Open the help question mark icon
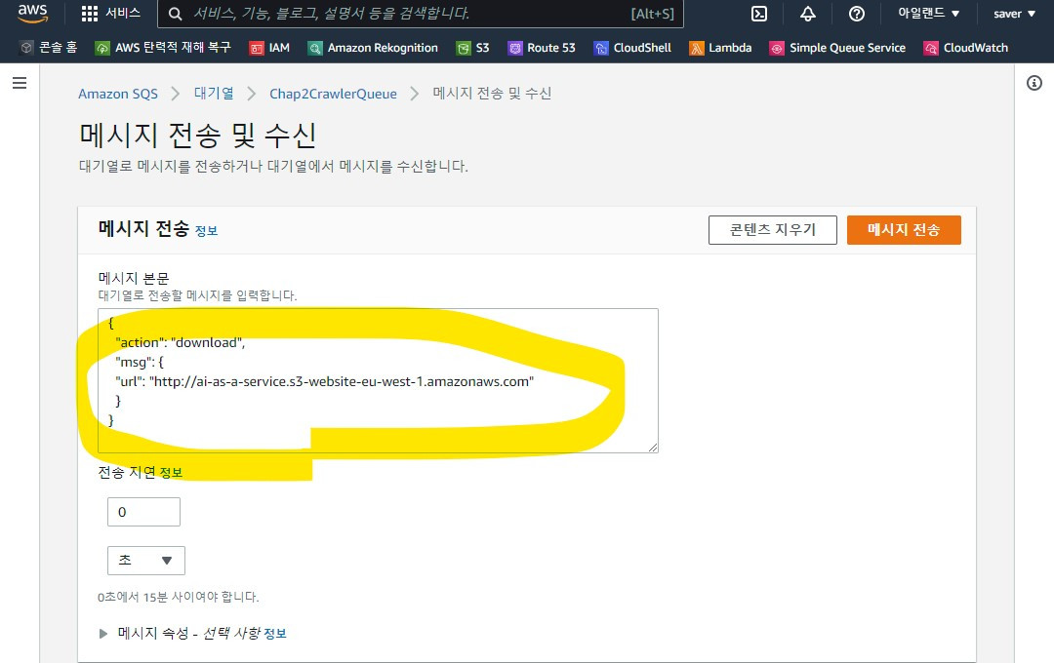 click(x=856, y=14)
